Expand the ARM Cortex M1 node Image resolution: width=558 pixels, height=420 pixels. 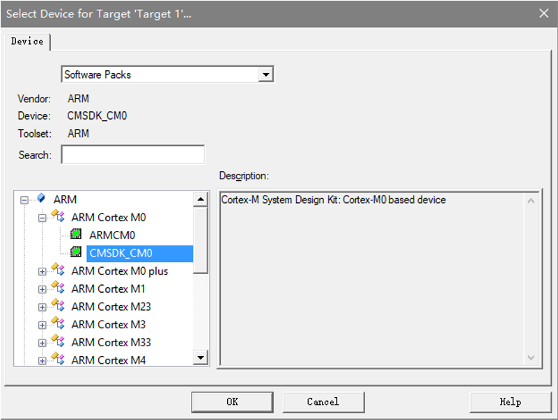point(42,289)
